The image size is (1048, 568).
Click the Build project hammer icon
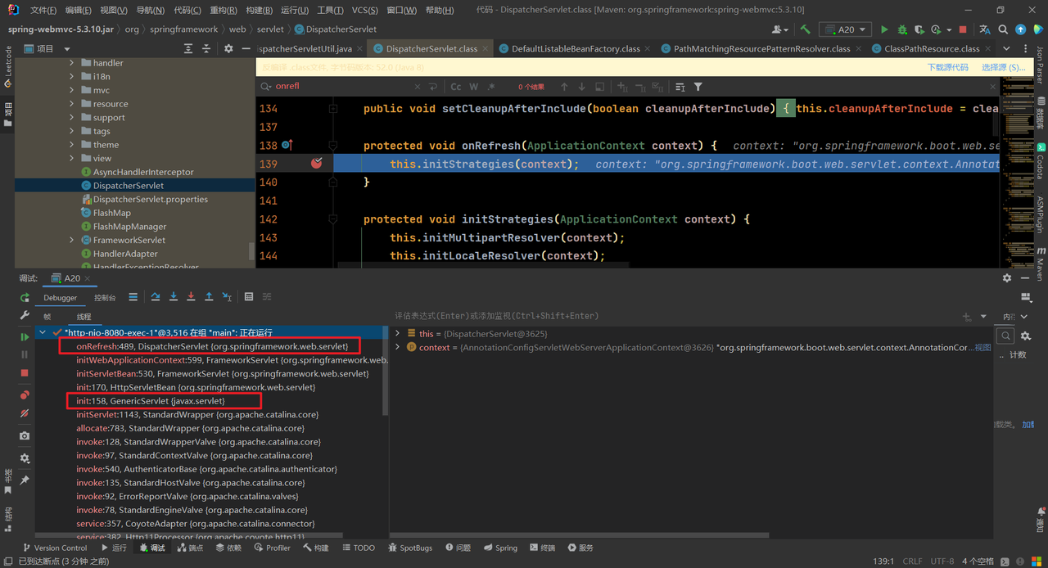(x=806, y=29)
